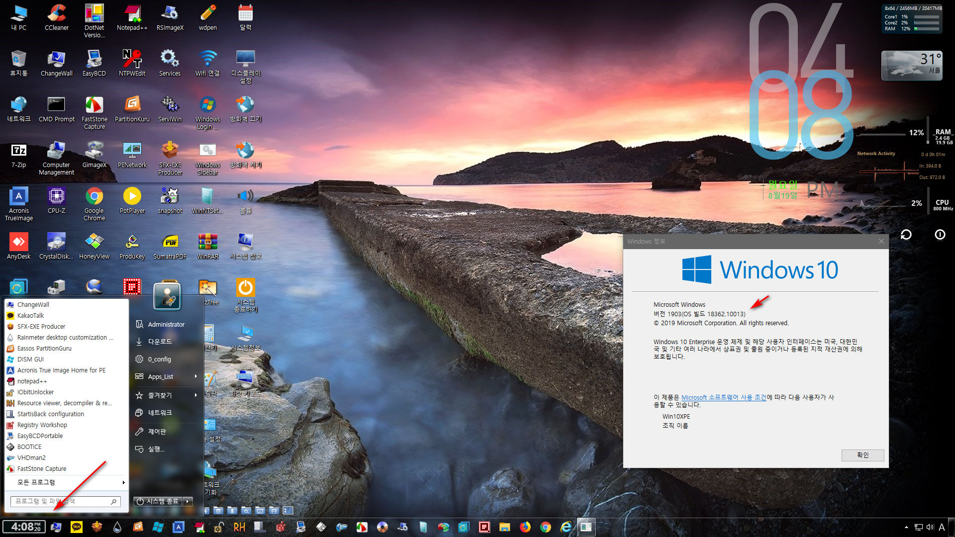955x537 pixels.
Task: Open IObitUnlocker from Start menu
Action: tap(67, 392)
